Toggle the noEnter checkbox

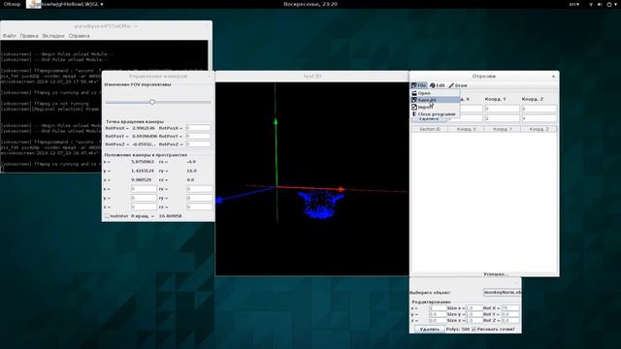[107, 216]
